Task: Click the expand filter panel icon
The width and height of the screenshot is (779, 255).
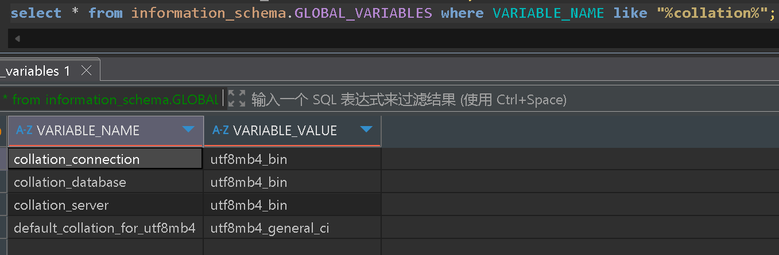Action: [237, 99]
